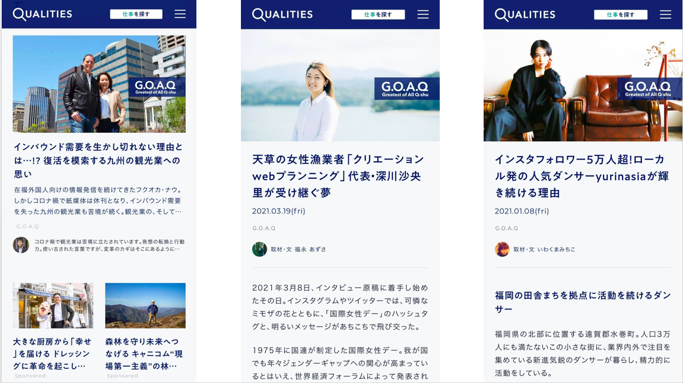
Task: Open the 森林を守り未来へ sponsored article title
Action: pos(144,353)
